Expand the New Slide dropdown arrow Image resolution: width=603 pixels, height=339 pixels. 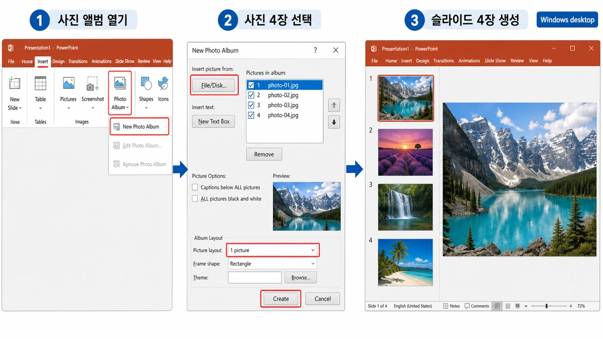pos(20,108)
